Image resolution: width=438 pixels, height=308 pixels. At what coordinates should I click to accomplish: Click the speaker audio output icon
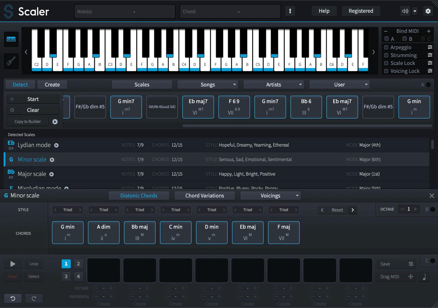point(405,11)
